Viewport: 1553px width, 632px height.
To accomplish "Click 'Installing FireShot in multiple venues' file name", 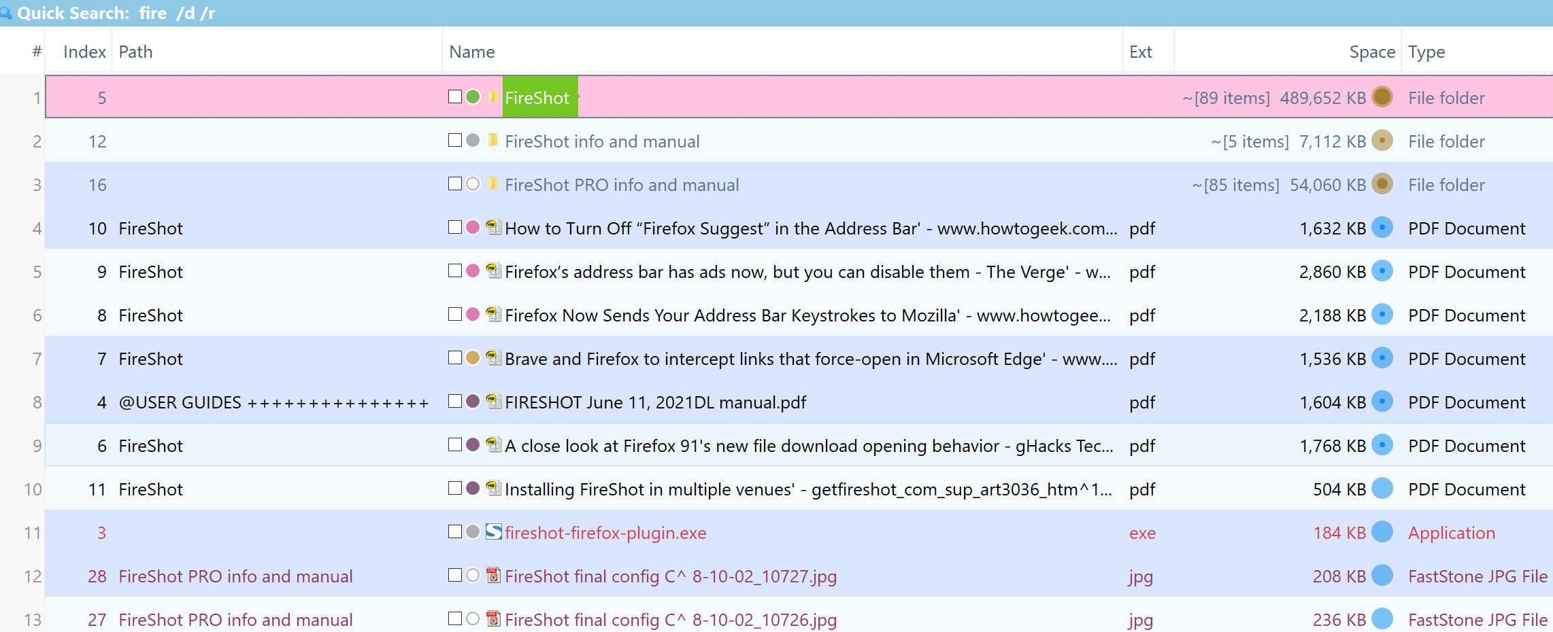I will point(808,489).
